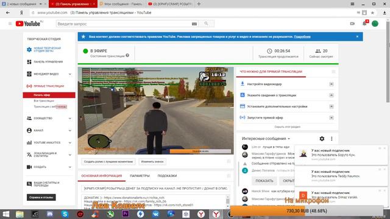Screen dimensions: 390x219
Task: Expand the 'Сообщество' sidebar section
Action: click(70, 118)
